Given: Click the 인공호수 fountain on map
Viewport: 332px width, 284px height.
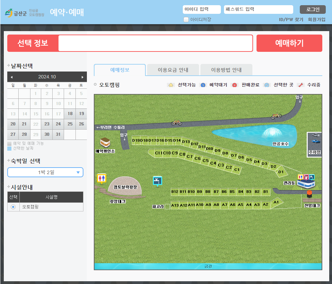Looking at the screenshot, I should [272, 132].
